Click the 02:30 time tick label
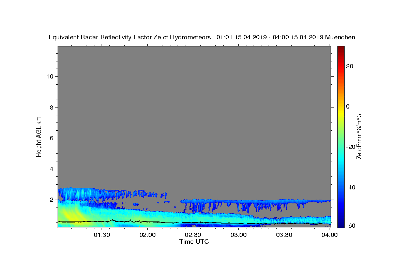The image size is (409, 273). [193, 235]
